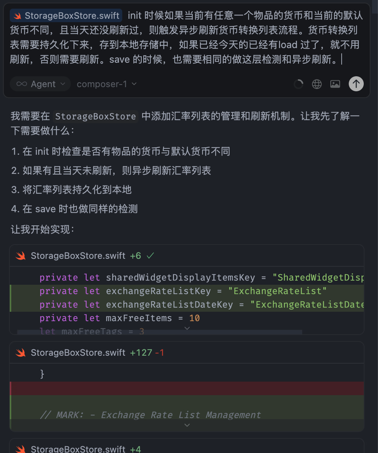Image resolution: width=378 pixels, height=453 pixels.
Task: Click into the chat prompt text area
Action: pos(187,38)
